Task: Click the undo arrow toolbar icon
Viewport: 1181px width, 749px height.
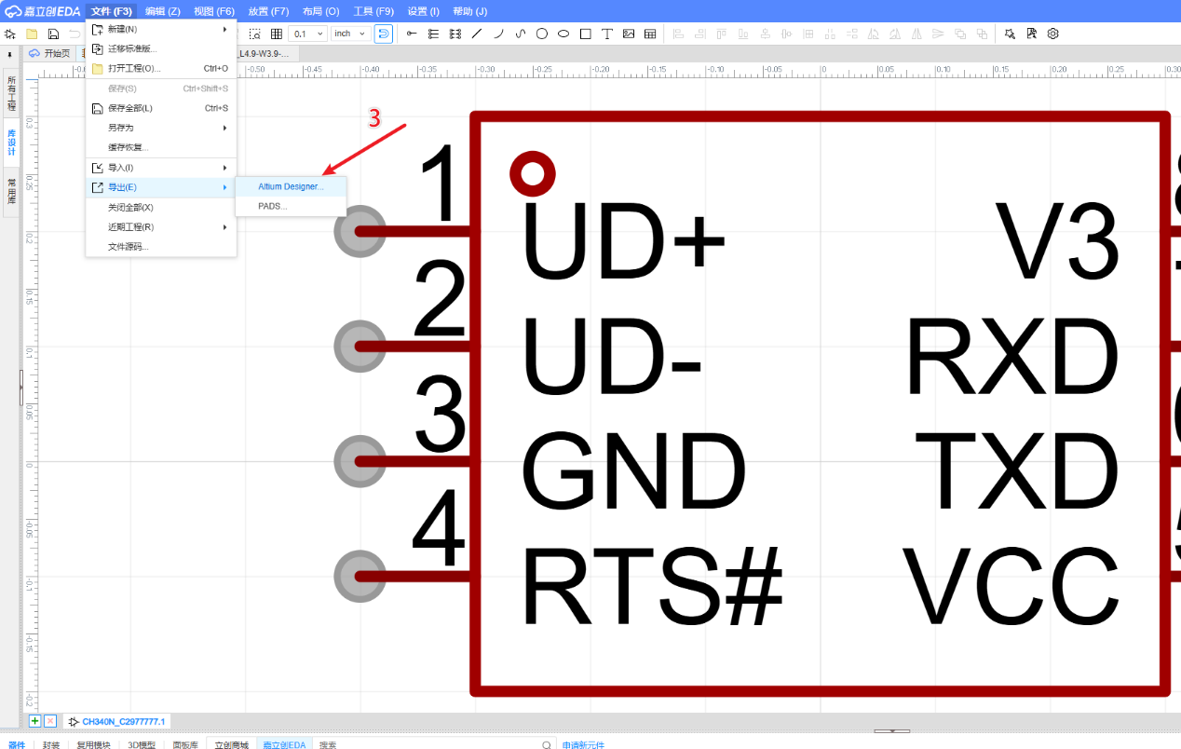Action: (75, 34)
